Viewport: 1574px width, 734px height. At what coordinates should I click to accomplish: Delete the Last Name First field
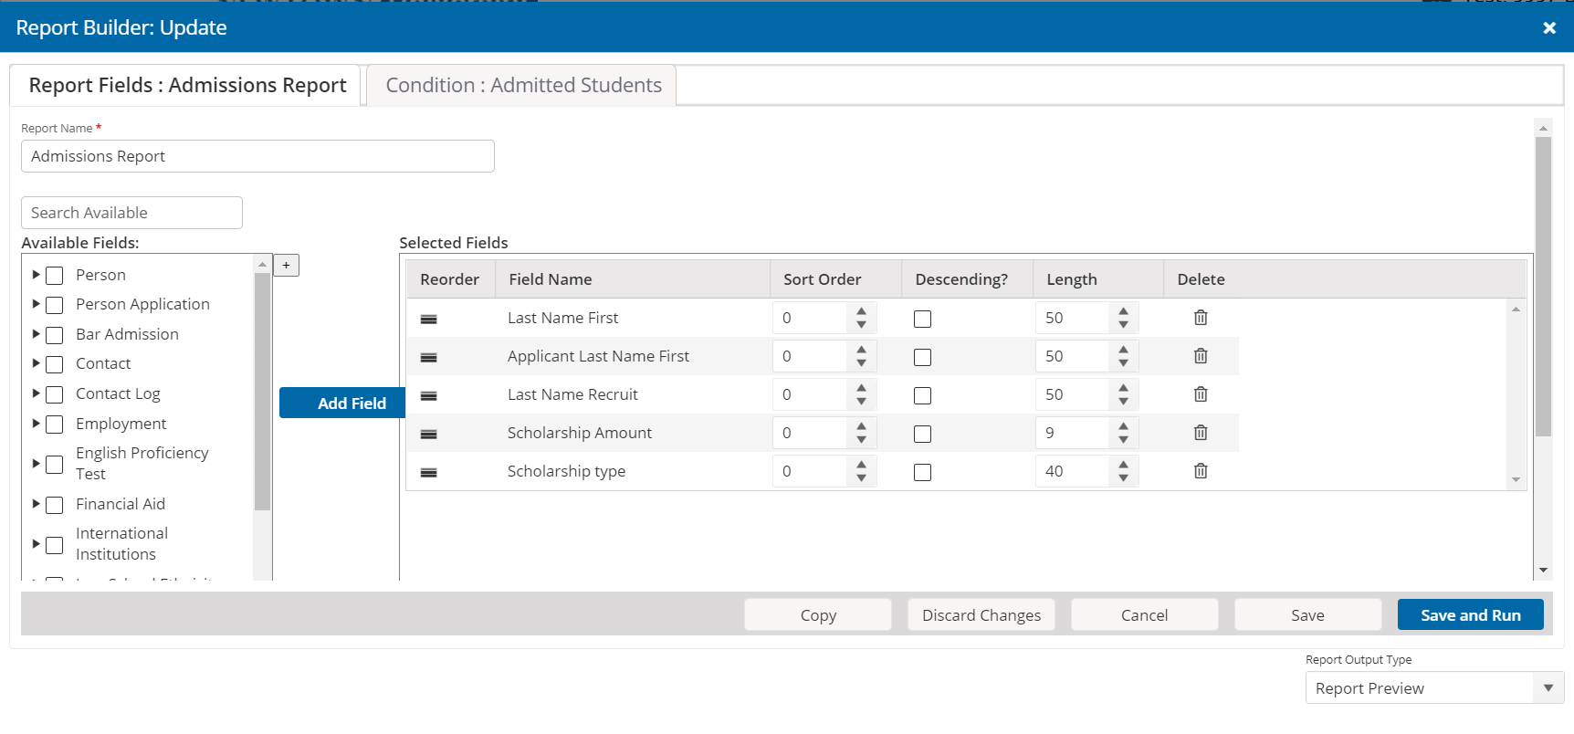point(1201,318)
